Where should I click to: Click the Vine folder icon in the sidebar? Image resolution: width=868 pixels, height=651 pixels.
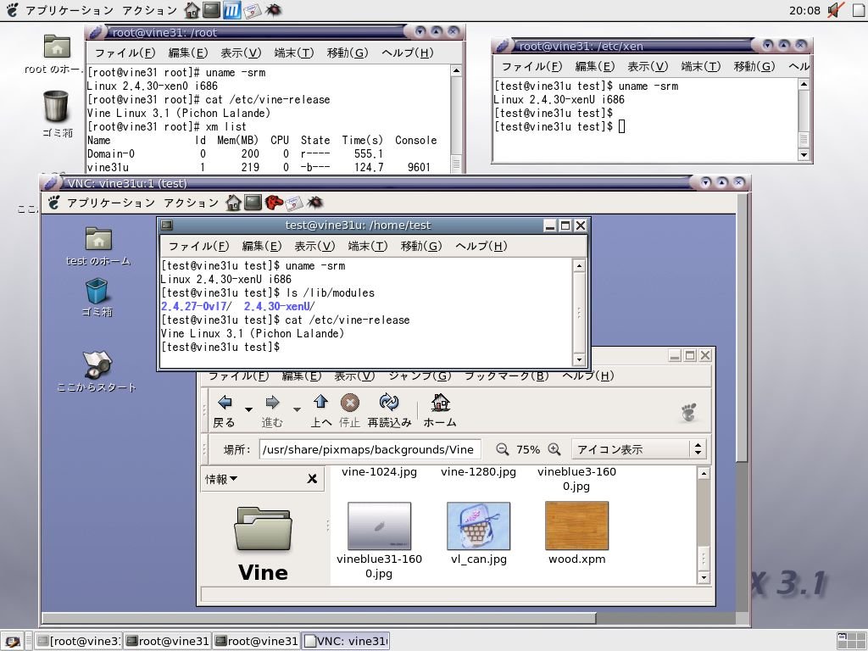point(263,529)
